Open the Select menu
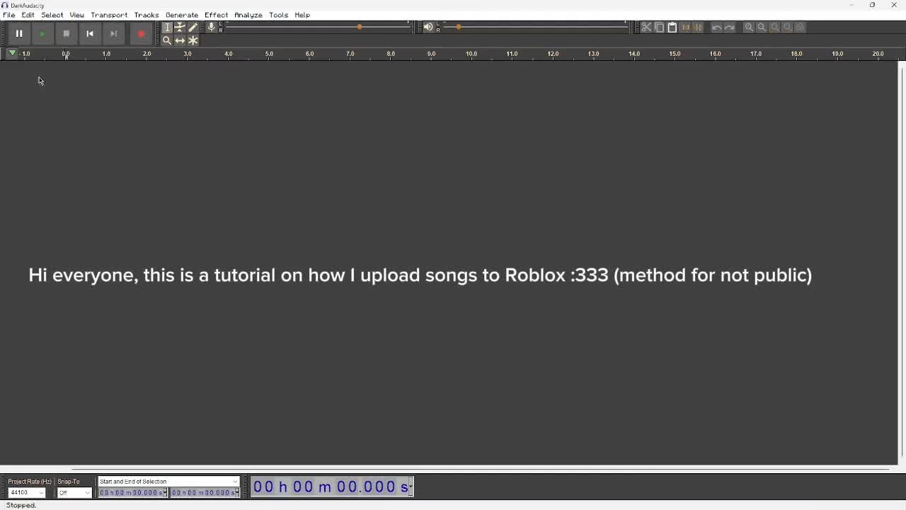Viewport: 906px width, 510px height. [52, 15]
